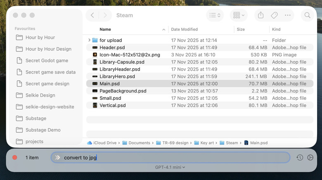Click the Icon-Mac-512x512@2x.png thumbnail
The width and height of the screenshot is (322, 180).
pos(95,55)
